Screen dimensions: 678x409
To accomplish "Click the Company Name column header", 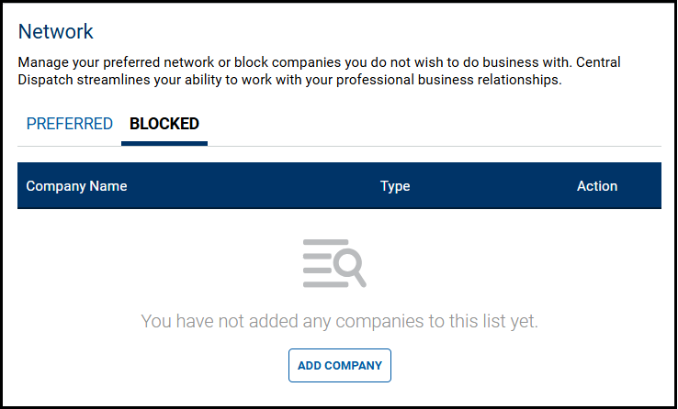I will tap(76, 186).
